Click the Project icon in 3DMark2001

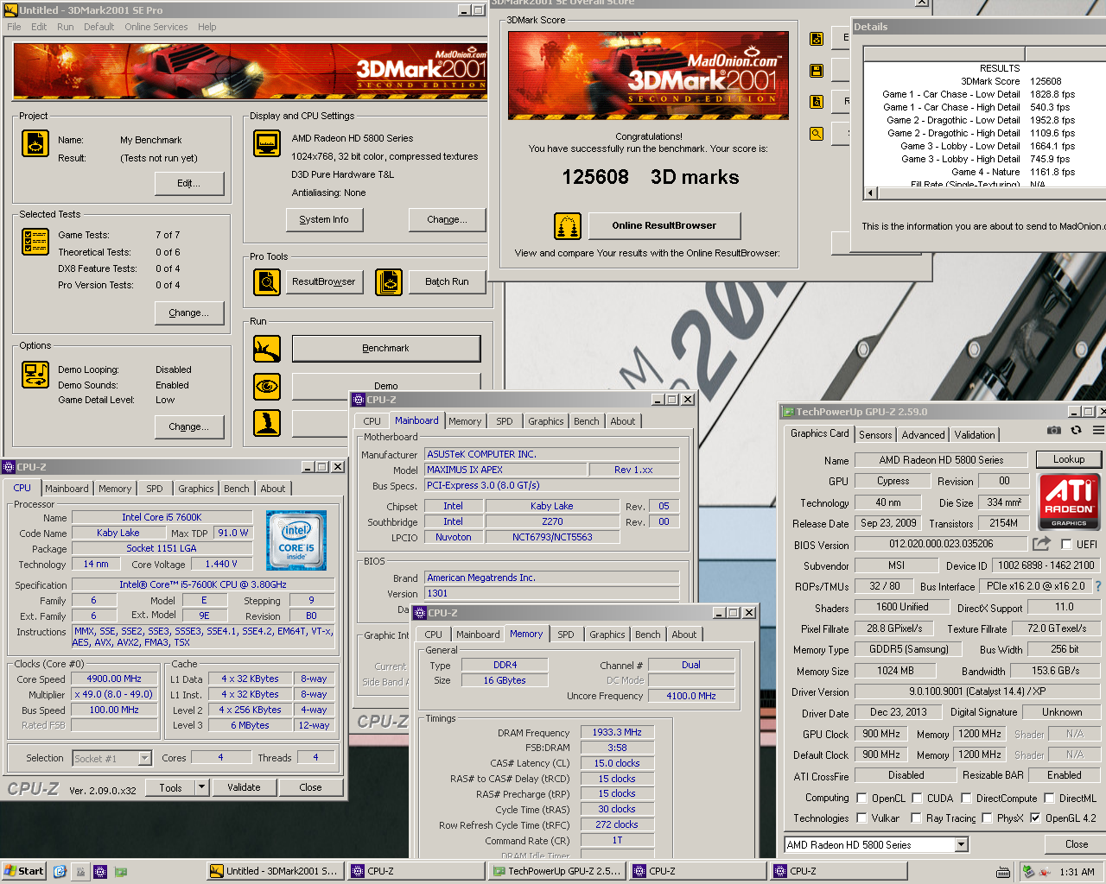35,143
